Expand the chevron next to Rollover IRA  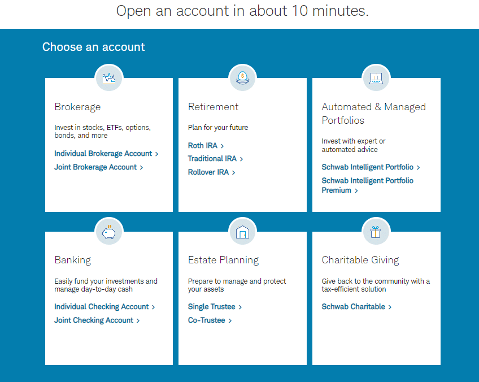(x=234, y=172)
